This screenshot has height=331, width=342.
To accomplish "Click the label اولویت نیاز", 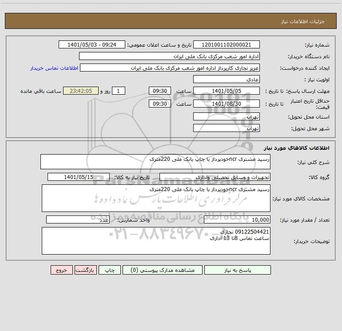I will pyautogui.click(x=317, y=80).
